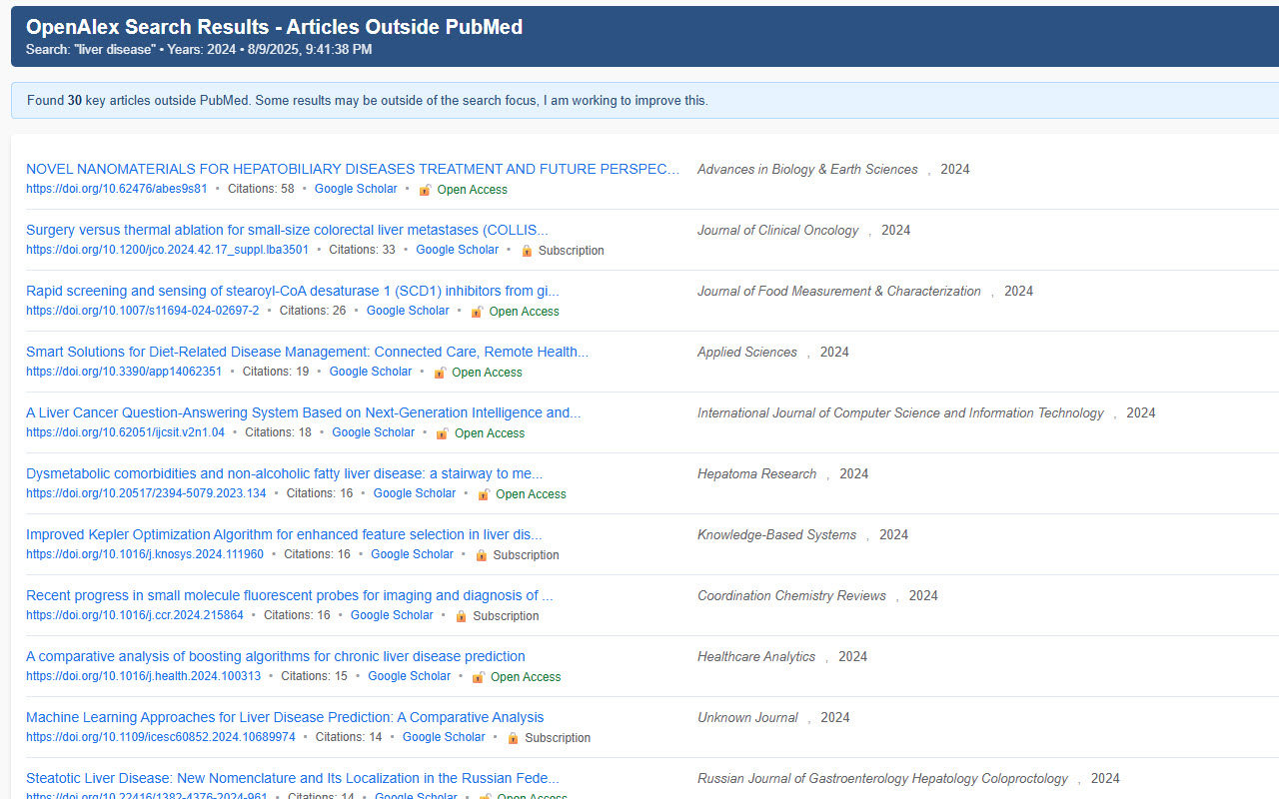1279x799 pixels.
Task: Open Google Scholar for Smart Solutions article
Action: (x=371, y=372)
